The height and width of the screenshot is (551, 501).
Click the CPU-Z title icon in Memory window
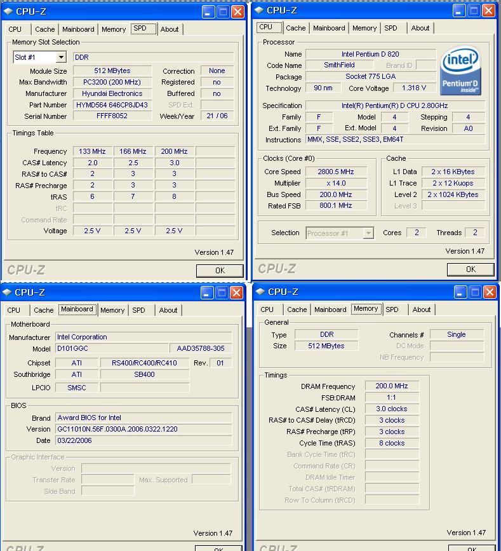(260, 291)
